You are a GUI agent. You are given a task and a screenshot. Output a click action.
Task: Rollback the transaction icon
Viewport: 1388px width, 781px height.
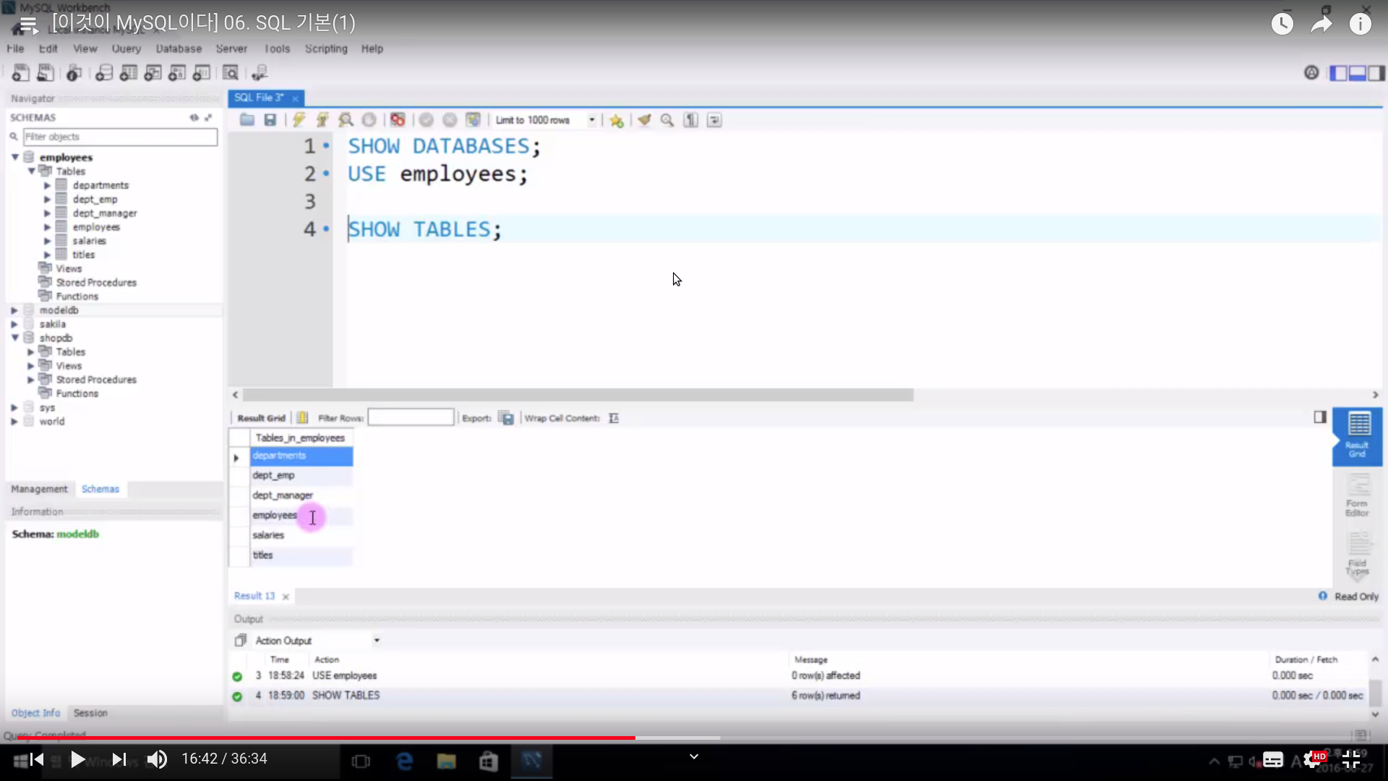[450, 120]
